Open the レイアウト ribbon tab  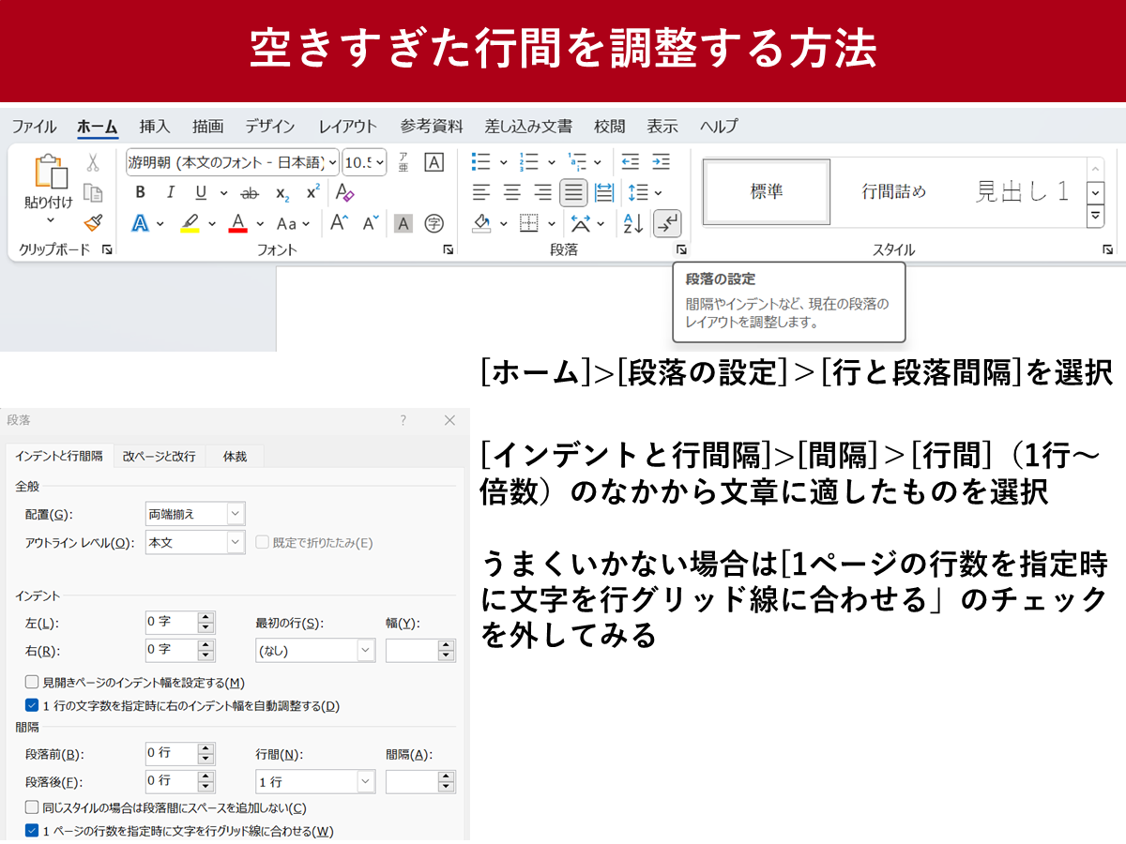347,127
